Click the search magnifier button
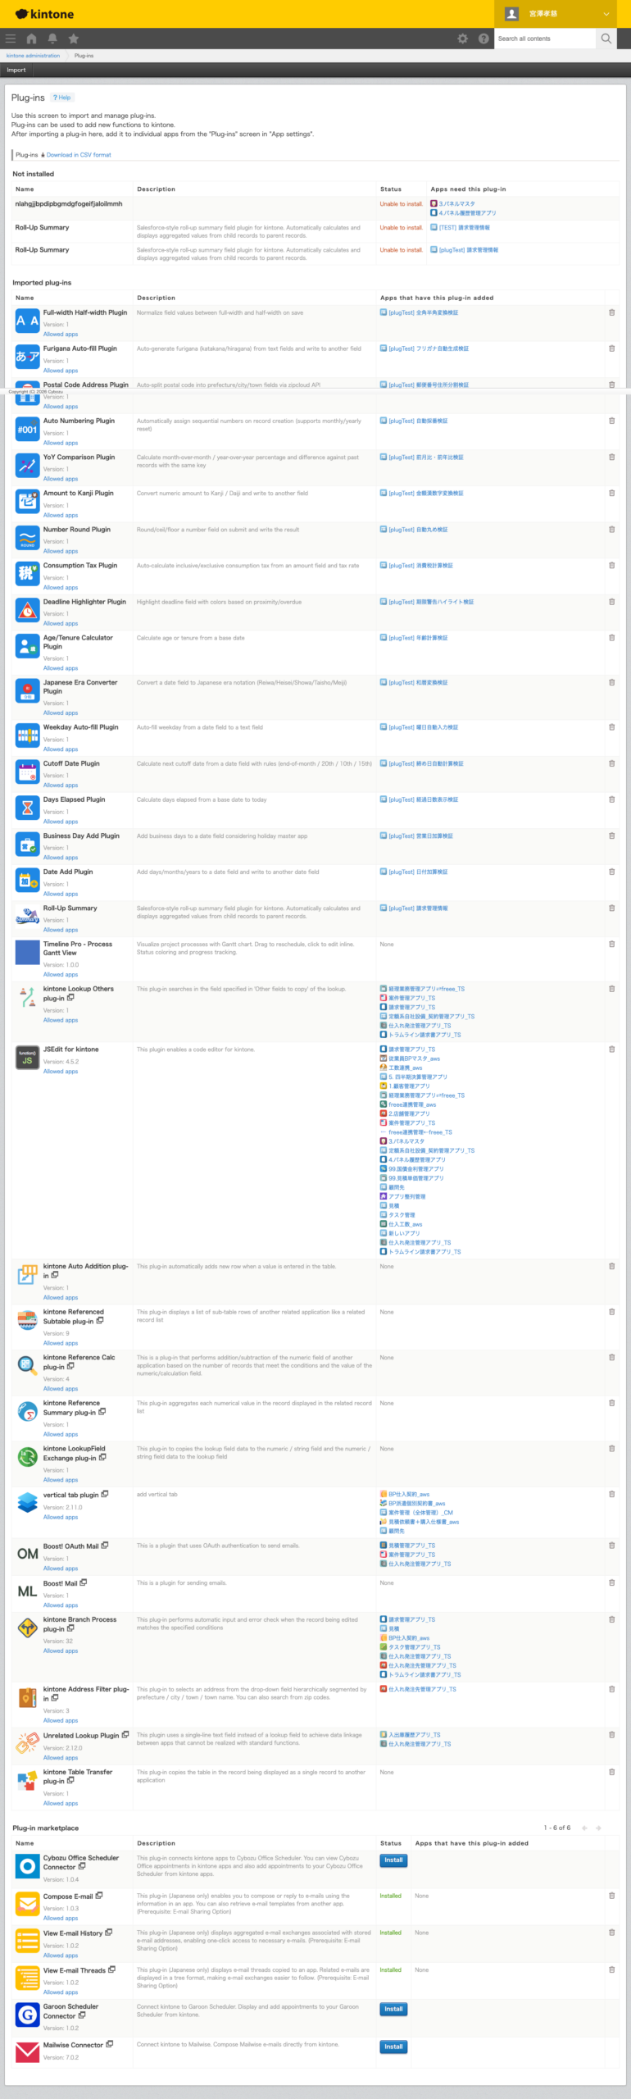This screenshot has height=2099, width=631. click(x=606, y=39)
